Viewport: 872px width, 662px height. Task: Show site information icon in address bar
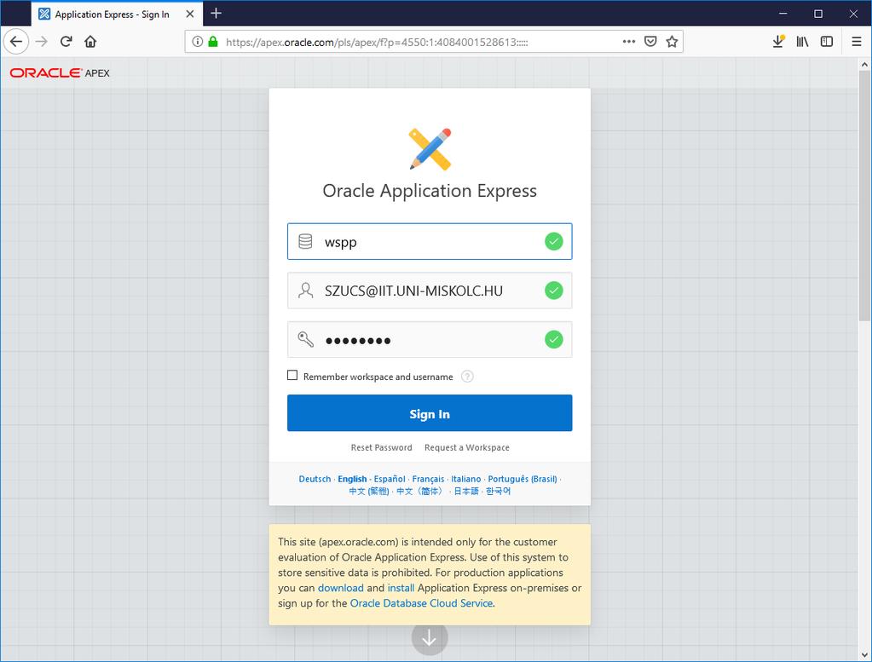(x=197, y=42)
